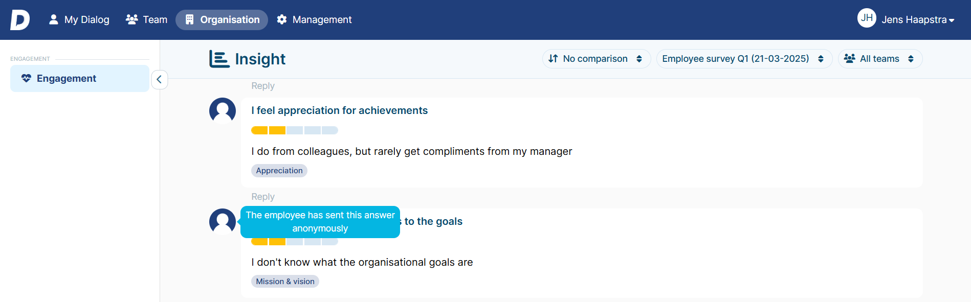The width and height of the screenshot is (971, 302).
Task: Click the JH user avatar
Action: pyautogui.click(x=866, y=18)
